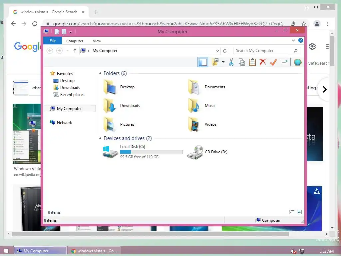The image size is (341, 256).
Task: Click the folder options checklist icon
Action: tap(215, 62)
